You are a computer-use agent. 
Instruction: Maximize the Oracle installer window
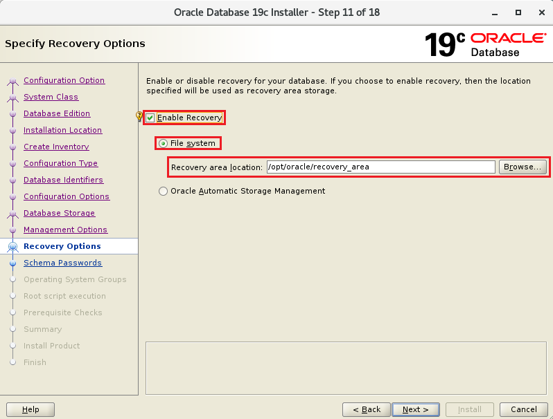coord(518,12)
